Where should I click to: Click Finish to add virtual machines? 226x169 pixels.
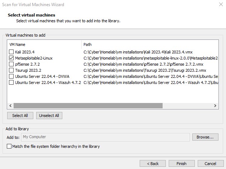[181, 163]
